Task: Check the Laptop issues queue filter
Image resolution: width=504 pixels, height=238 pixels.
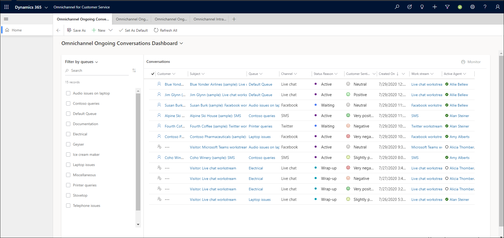Action: [68, 165]
